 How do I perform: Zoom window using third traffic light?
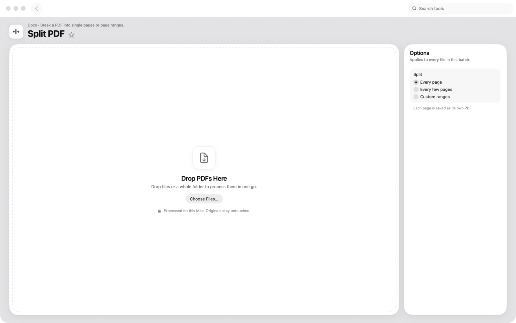coord(23,8)
